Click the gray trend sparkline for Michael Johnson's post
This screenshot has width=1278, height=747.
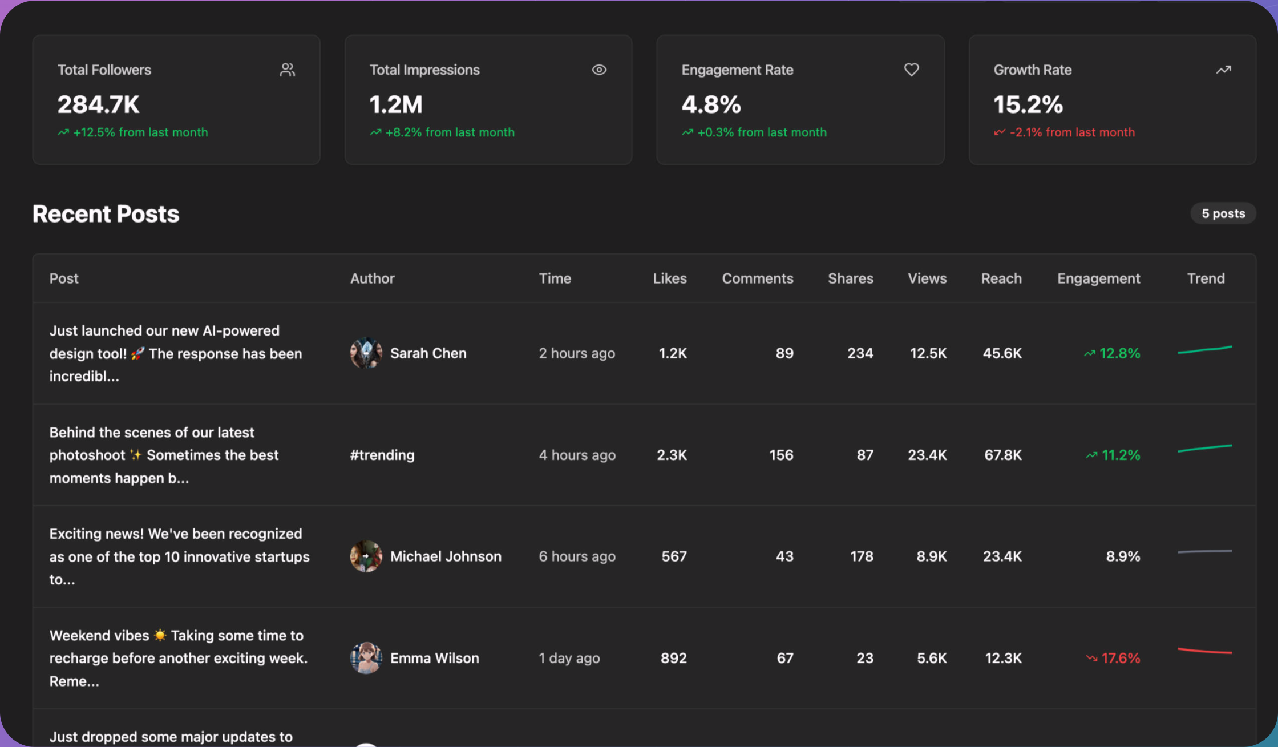(1205, 551)
